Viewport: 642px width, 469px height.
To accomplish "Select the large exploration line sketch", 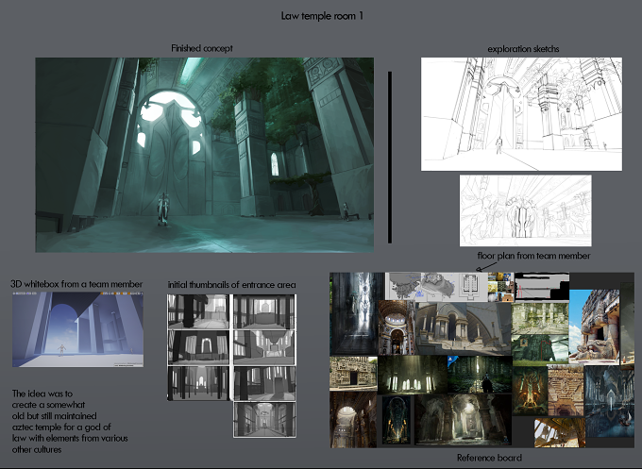I will pos(521,114).
